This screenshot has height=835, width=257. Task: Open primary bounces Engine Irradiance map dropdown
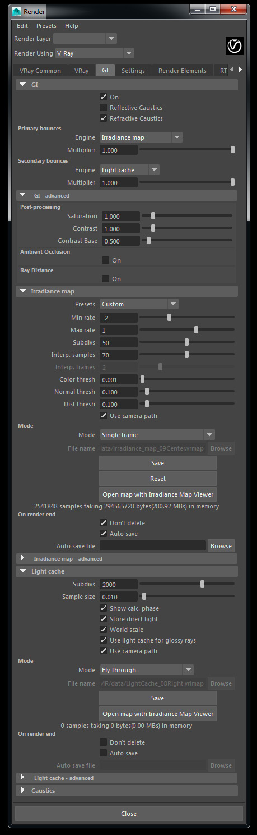141,137
